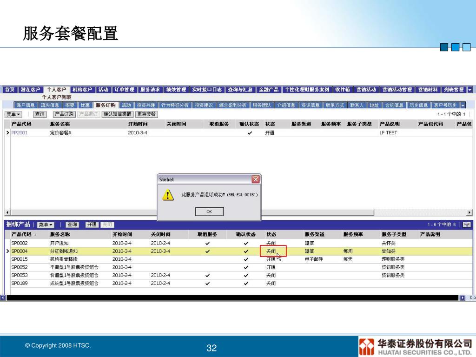Click the 开通 button in bundled products
The image size is (476, 357).
92,225
